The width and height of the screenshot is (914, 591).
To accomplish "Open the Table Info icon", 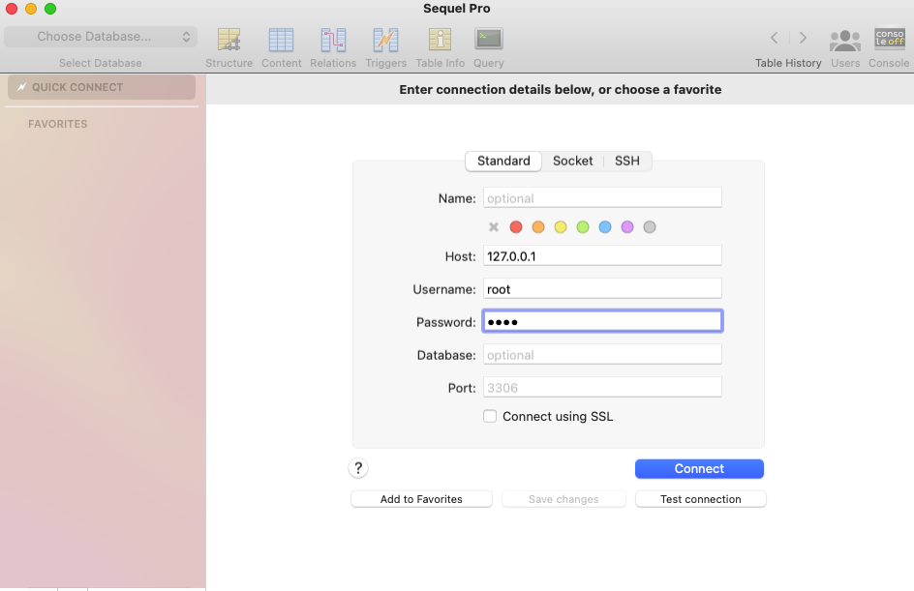I will (441, 41).
